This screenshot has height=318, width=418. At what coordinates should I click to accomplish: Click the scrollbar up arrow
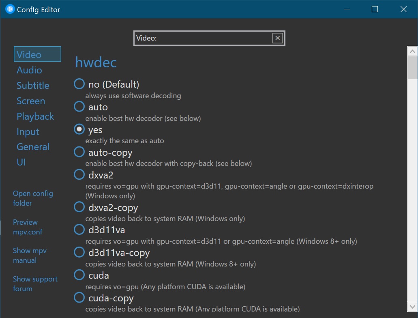click(412, 51)
